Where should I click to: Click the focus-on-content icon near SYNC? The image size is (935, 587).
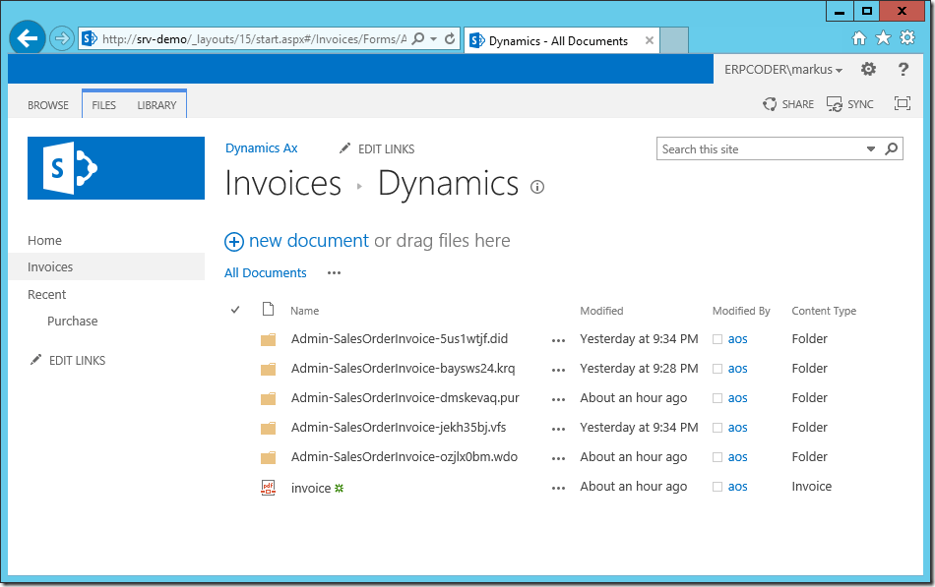tap(902, 102)
